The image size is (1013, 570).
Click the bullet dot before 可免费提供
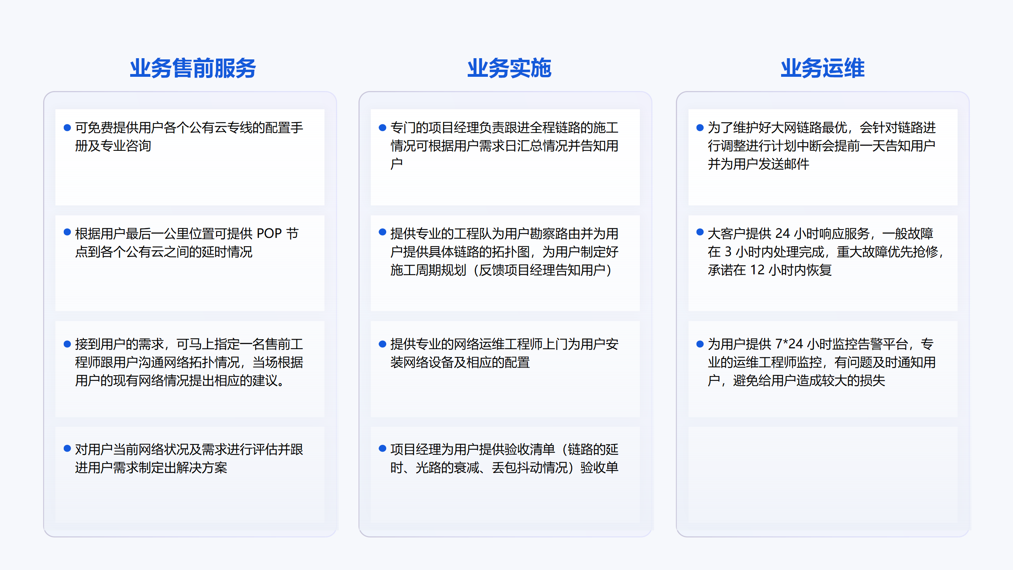click(67, 127)
